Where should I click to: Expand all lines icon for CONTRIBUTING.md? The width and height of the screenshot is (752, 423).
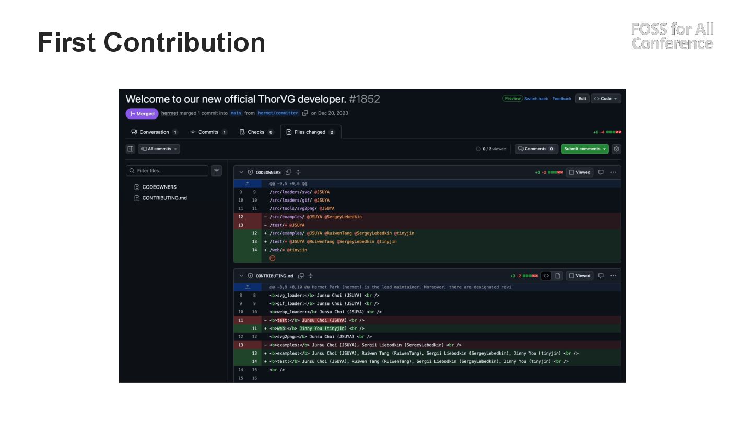coord(310,276)
